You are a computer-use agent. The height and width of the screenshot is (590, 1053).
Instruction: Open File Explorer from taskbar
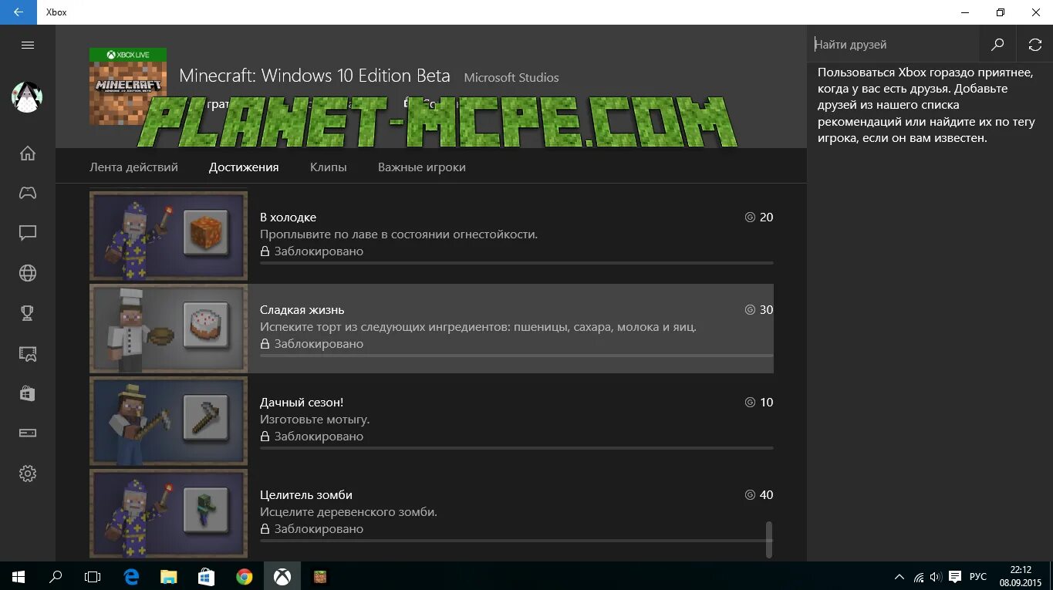point(168,576)
